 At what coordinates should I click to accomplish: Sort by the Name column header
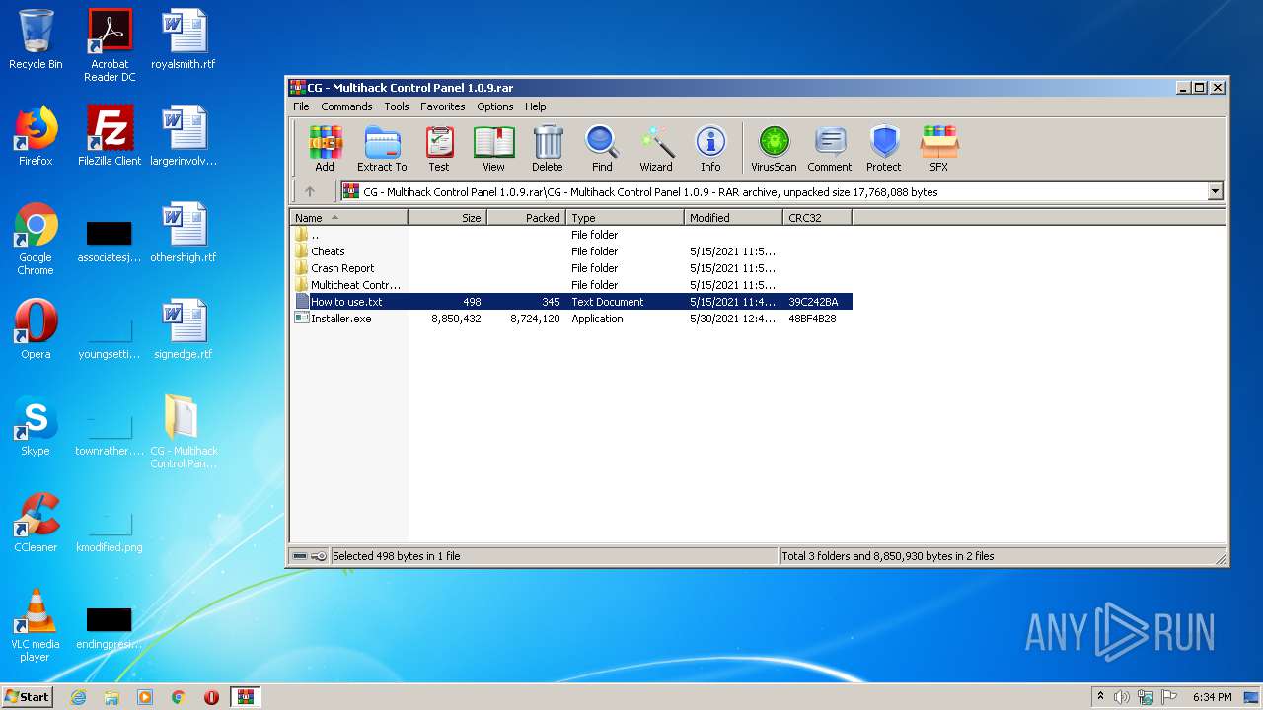[x=348, y=218]
